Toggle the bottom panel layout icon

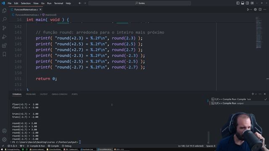[x=243, y=3]
